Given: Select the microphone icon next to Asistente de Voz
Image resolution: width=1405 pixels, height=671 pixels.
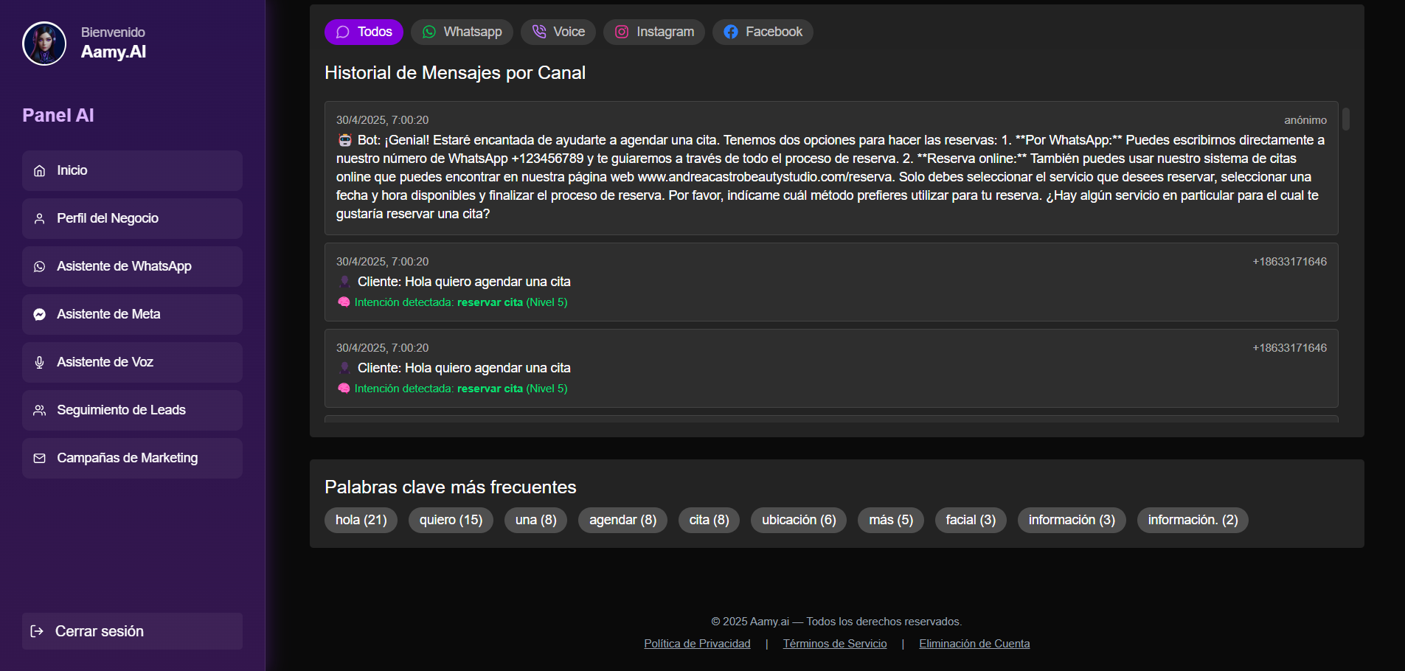Looking at the screenshot, I should [39, 362].
